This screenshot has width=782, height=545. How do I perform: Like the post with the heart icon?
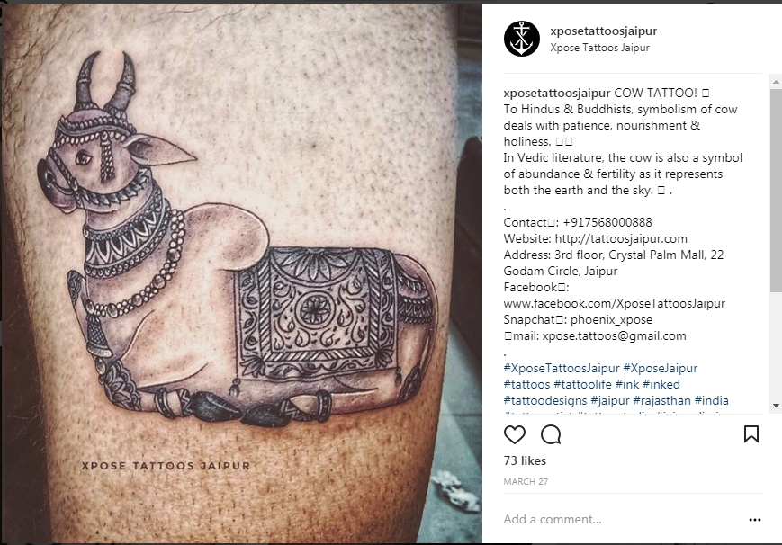pos(514,434)
